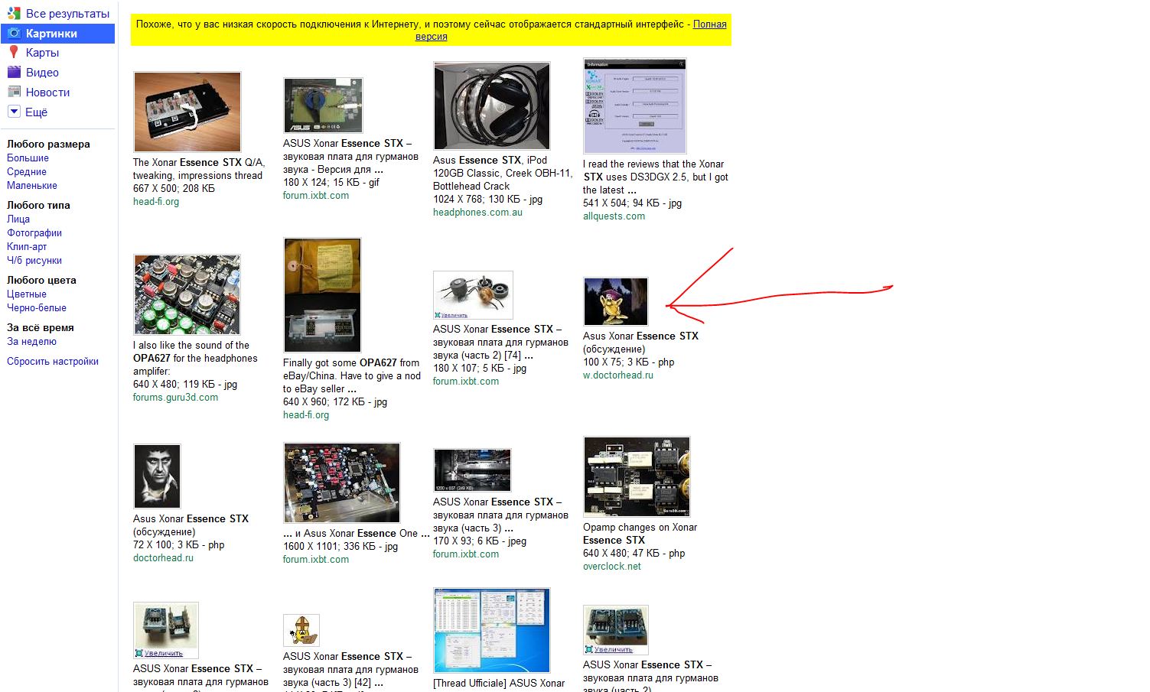Click the Карты map pin icon

[14, 52]
